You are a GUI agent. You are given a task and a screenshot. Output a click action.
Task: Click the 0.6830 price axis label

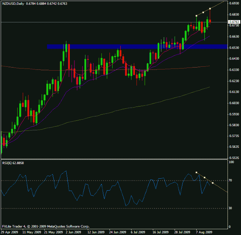(234, 14)
